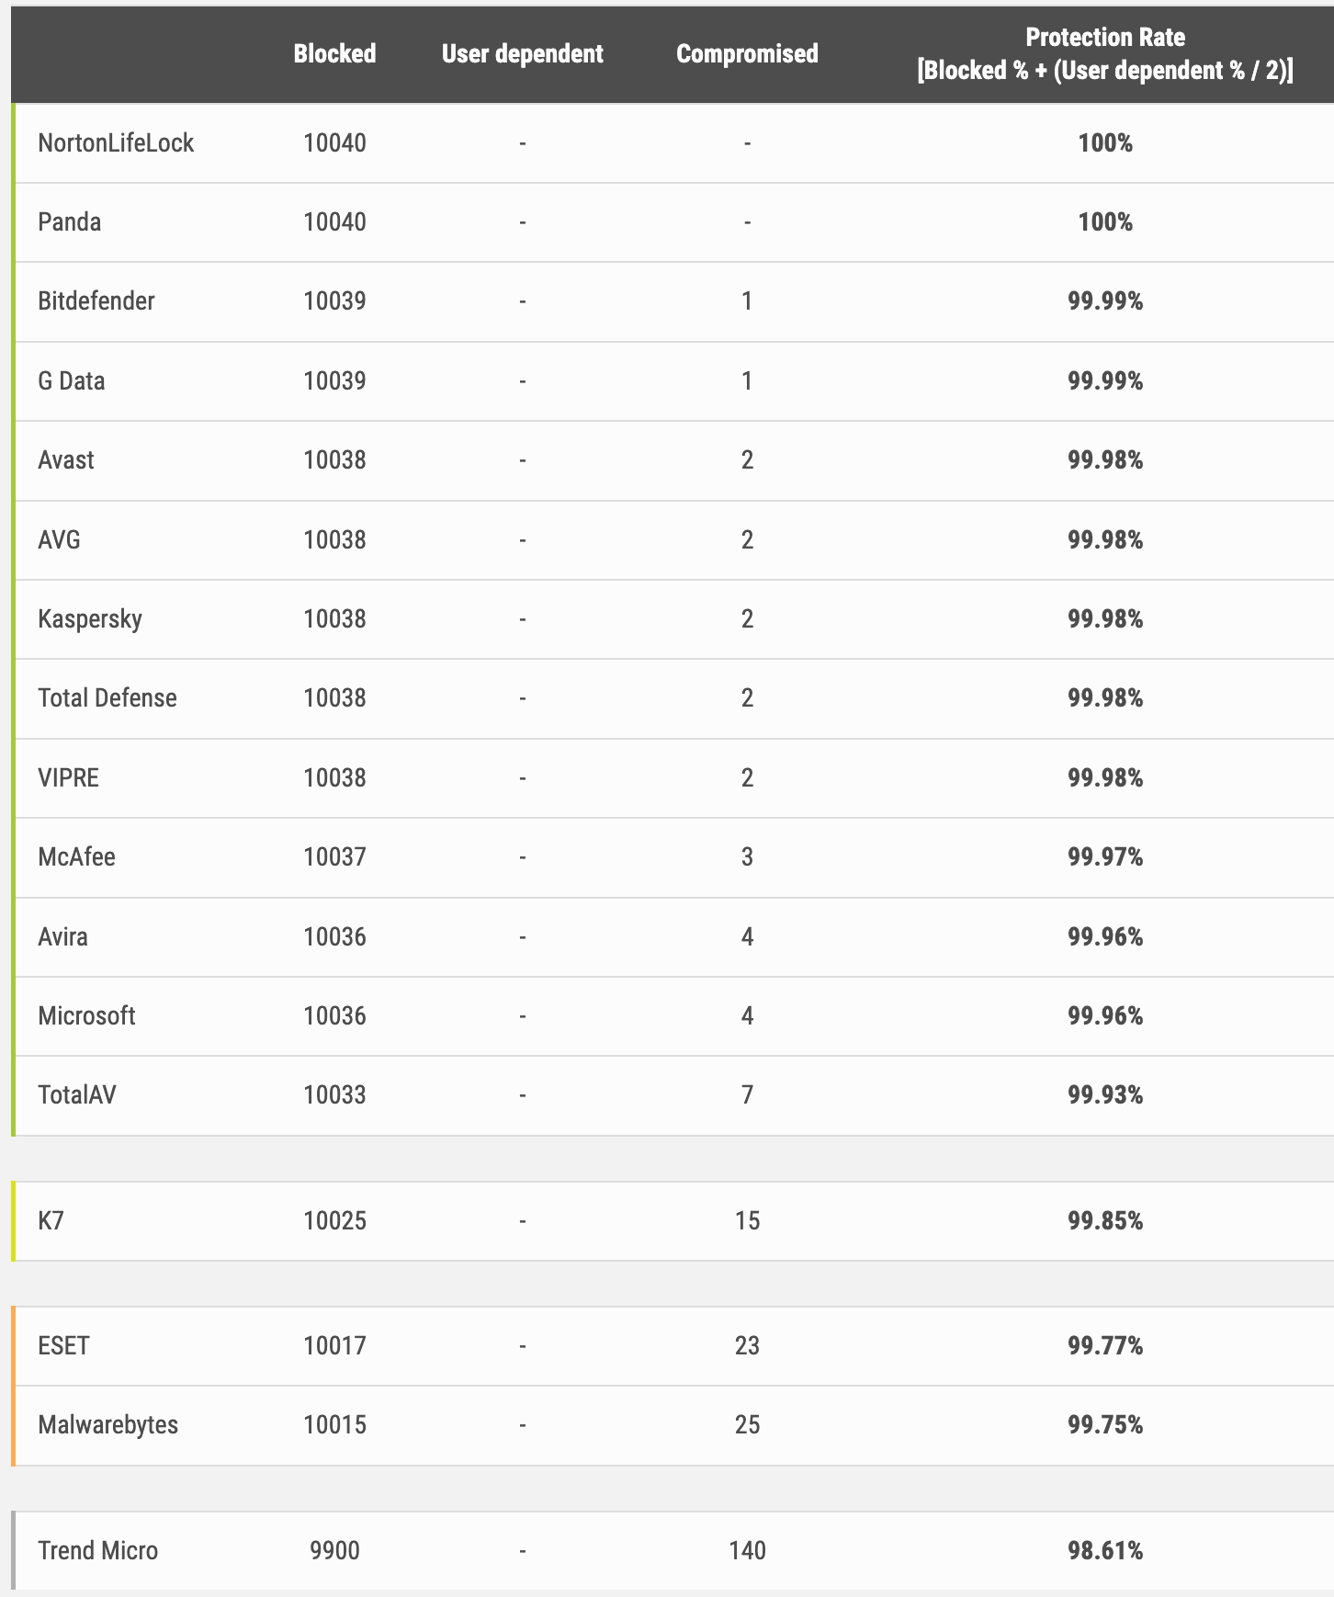
Task: Select the Microsoft product name
Action: (x=87, y=1016)
